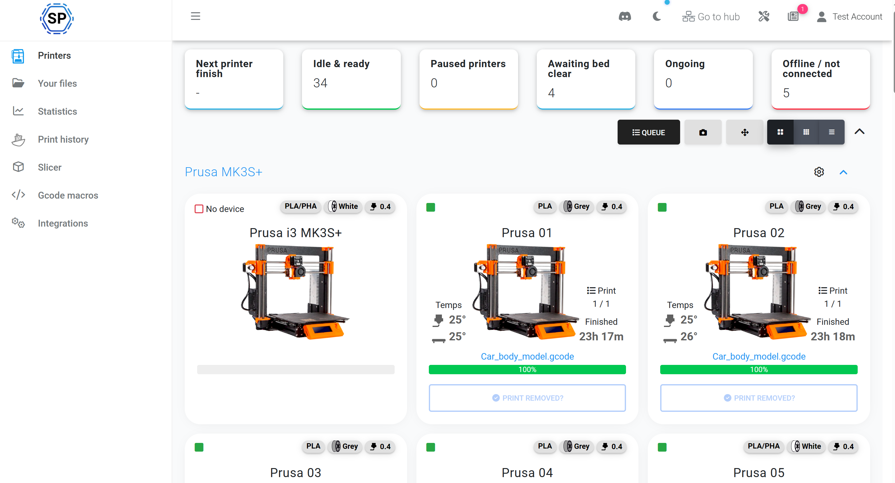Switch to small grid view
The height and width of the screenshot is (483, 895).
806,132
